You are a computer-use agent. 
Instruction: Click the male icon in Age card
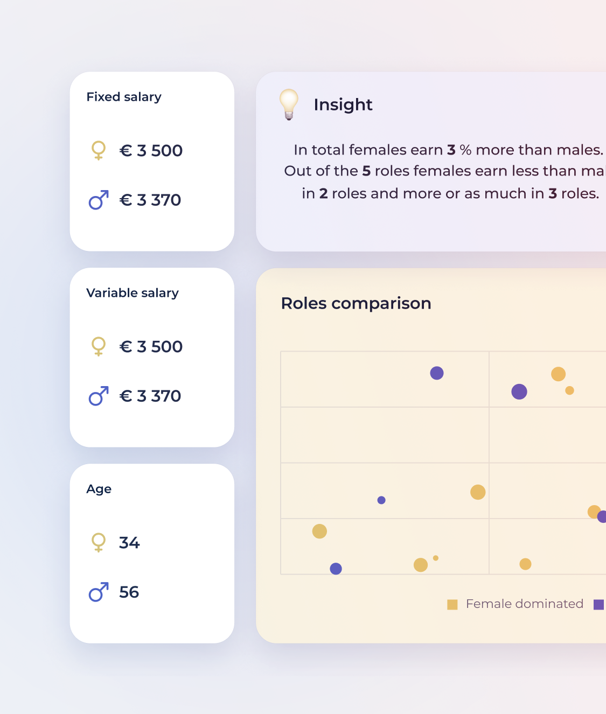pos(99,592)
